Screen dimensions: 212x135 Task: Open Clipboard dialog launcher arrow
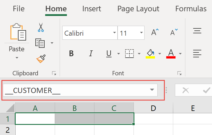(54, 73)
